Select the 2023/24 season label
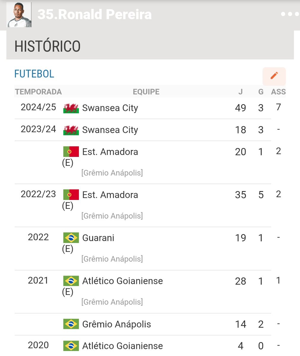This screenshot has height=356, width=300. (38, 129)
